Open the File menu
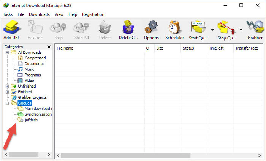The width and height of the screenshot is (266, 161). pos(21,14)
